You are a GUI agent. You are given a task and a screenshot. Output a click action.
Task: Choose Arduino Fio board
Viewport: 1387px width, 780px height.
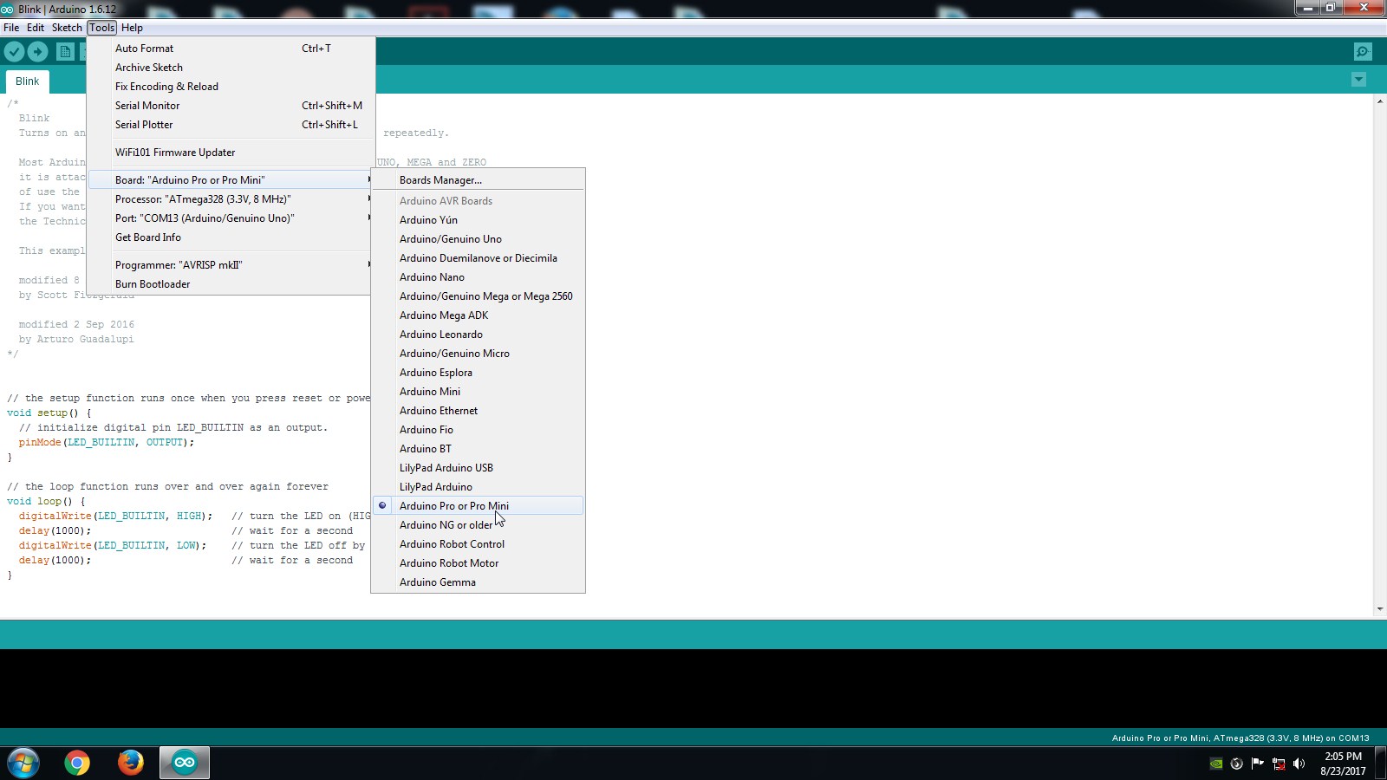(478, 430)
